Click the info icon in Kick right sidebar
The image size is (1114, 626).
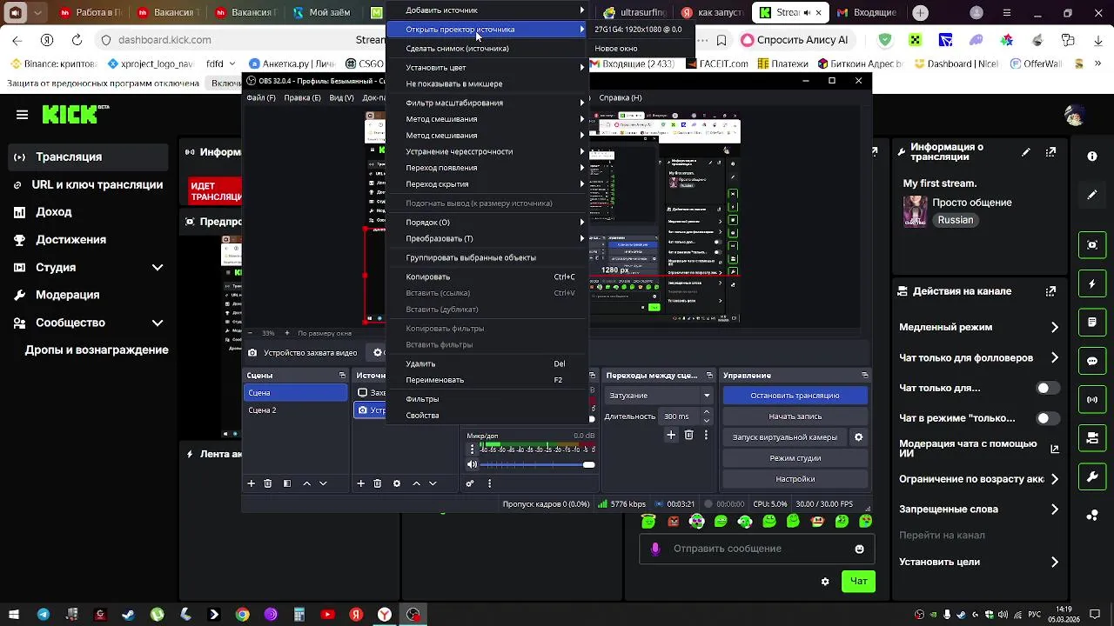1092,156
